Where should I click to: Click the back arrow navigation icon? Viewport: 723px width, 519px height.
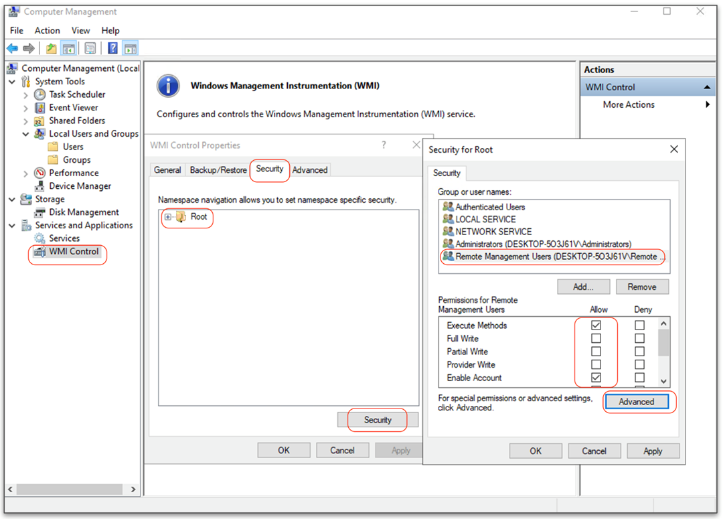click(x=12, y=48)
